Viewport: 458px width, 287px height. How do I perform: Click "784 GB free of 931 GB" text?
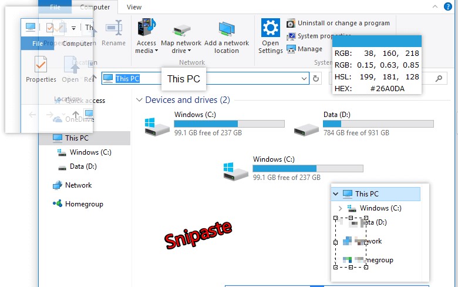[356, 133]
